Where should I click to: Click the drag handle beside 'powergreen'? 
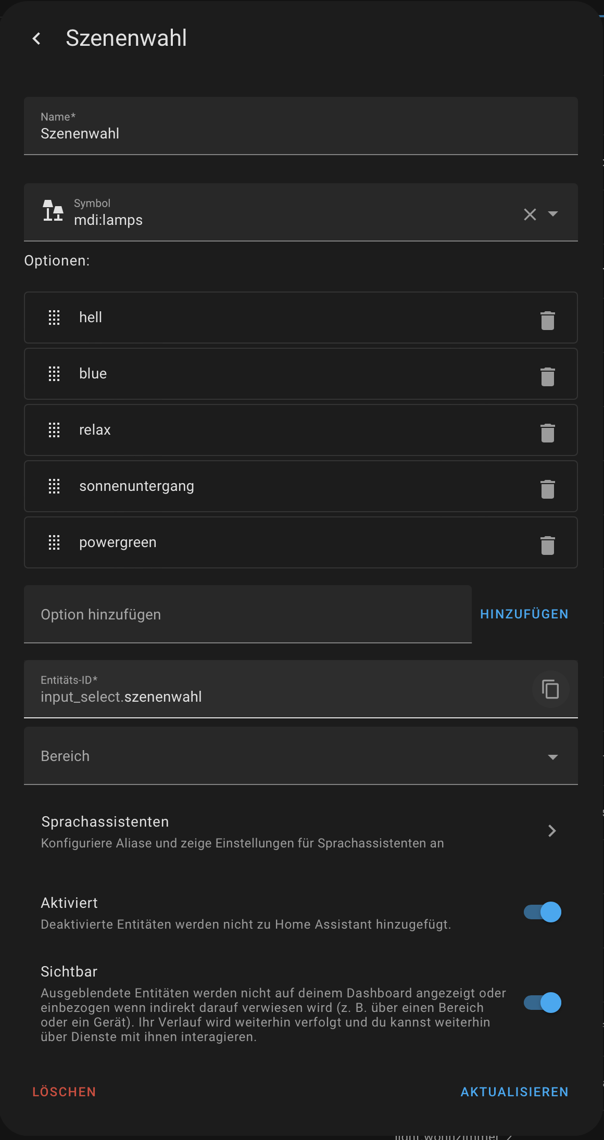54,542
